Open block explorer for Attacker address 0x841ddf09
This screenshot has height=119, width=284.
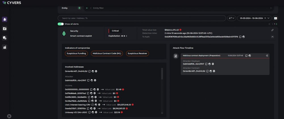click(92, 80)
